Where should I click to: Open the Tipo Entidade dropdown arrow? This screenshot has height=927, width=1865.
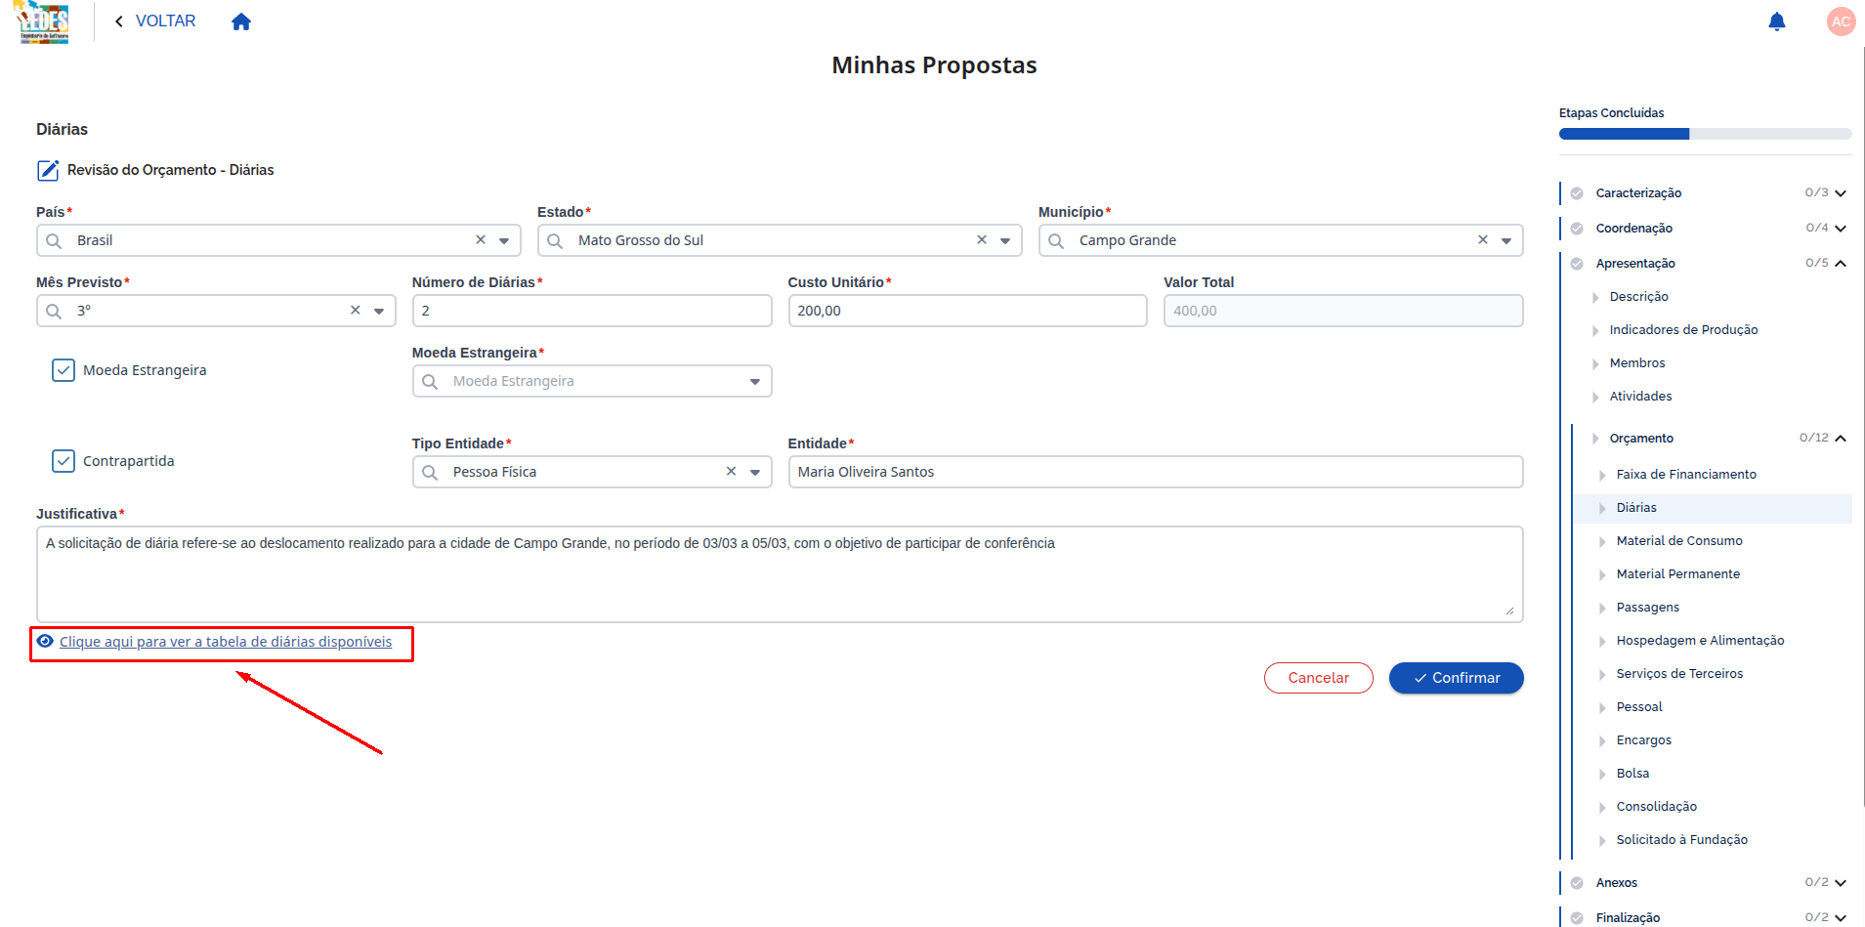[x=755, y=472]
